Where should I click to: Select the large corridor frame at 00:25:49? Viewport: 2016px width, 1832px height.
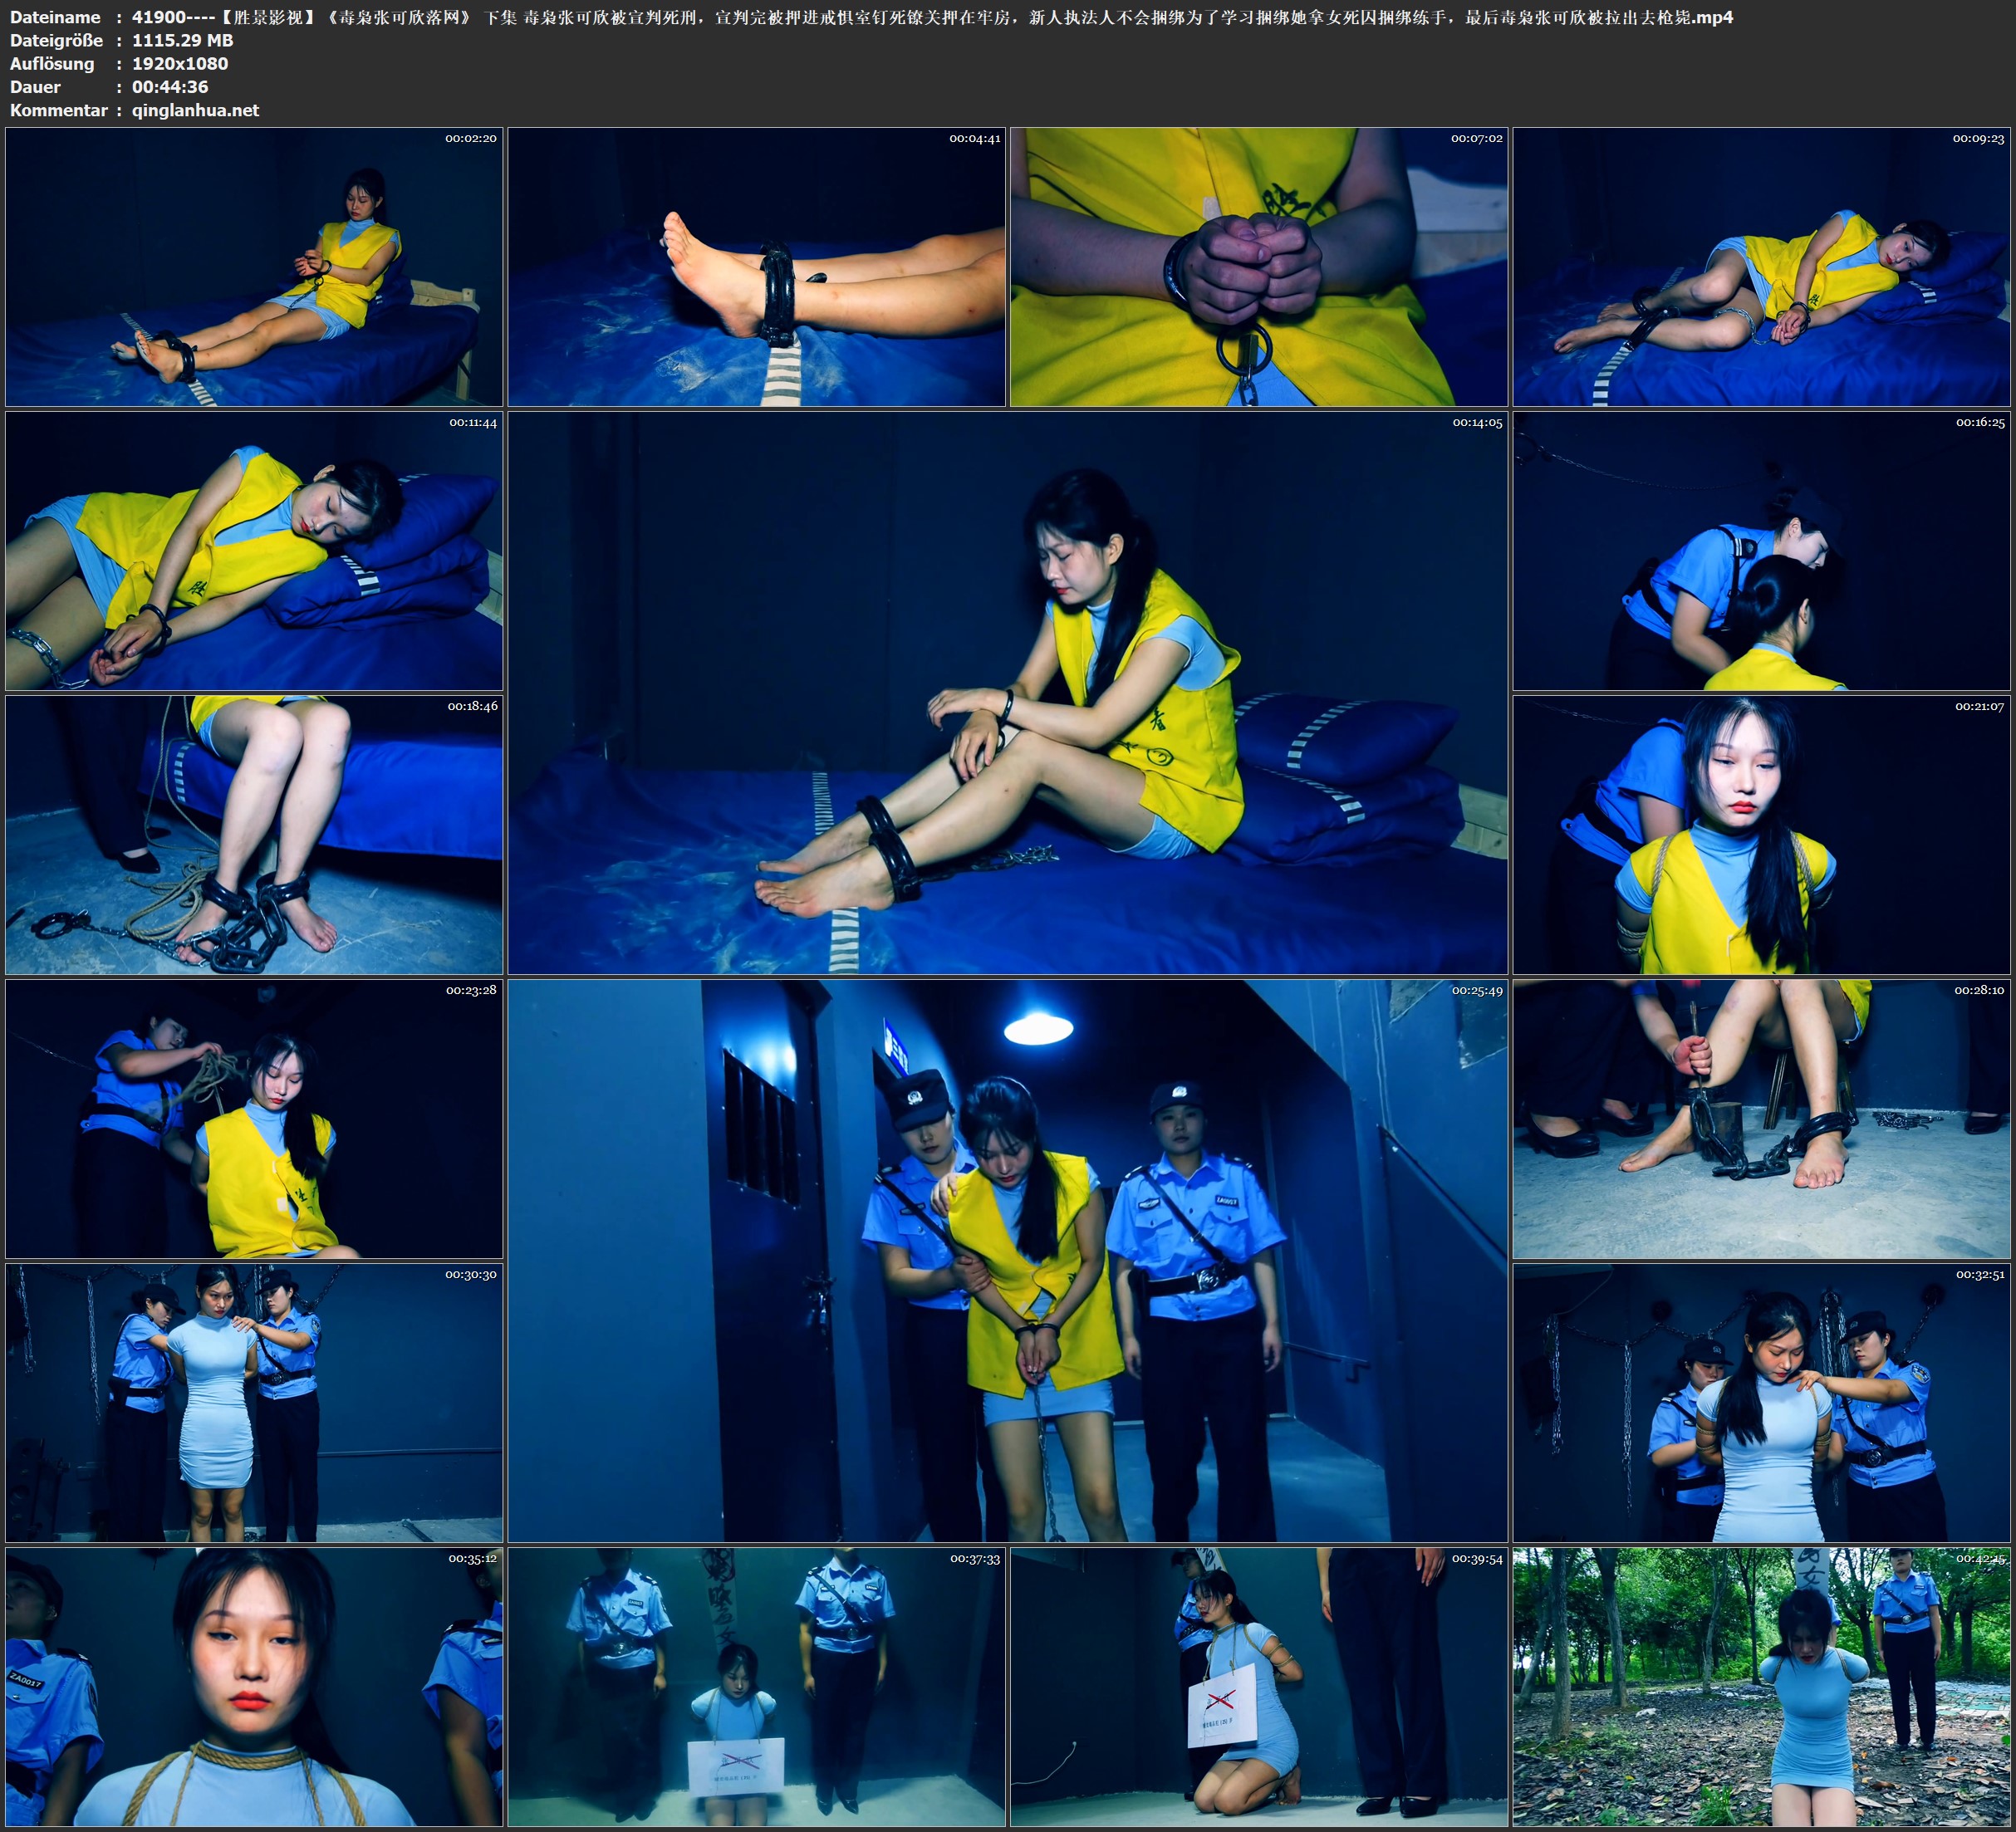pyautogui.click(x=1008, y=1261)
